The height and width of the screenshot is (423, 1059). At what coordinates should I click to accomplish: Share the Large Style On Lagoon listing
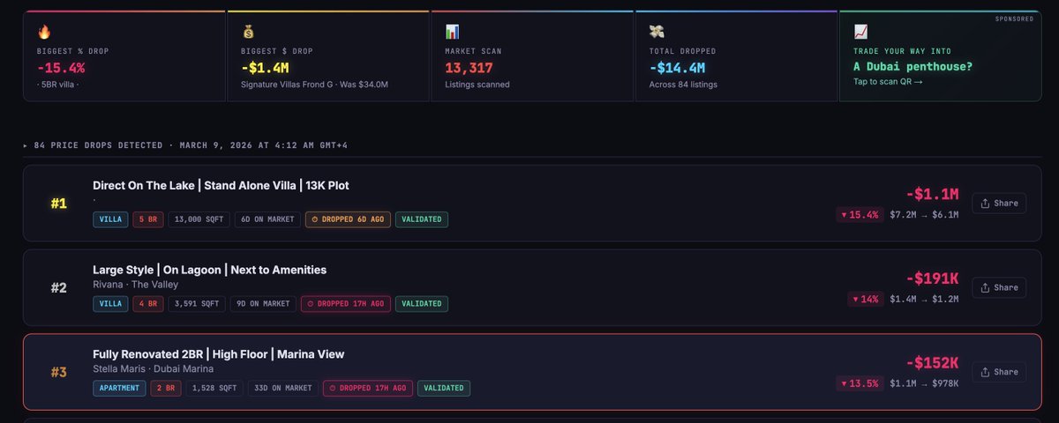tap(999, 287)
